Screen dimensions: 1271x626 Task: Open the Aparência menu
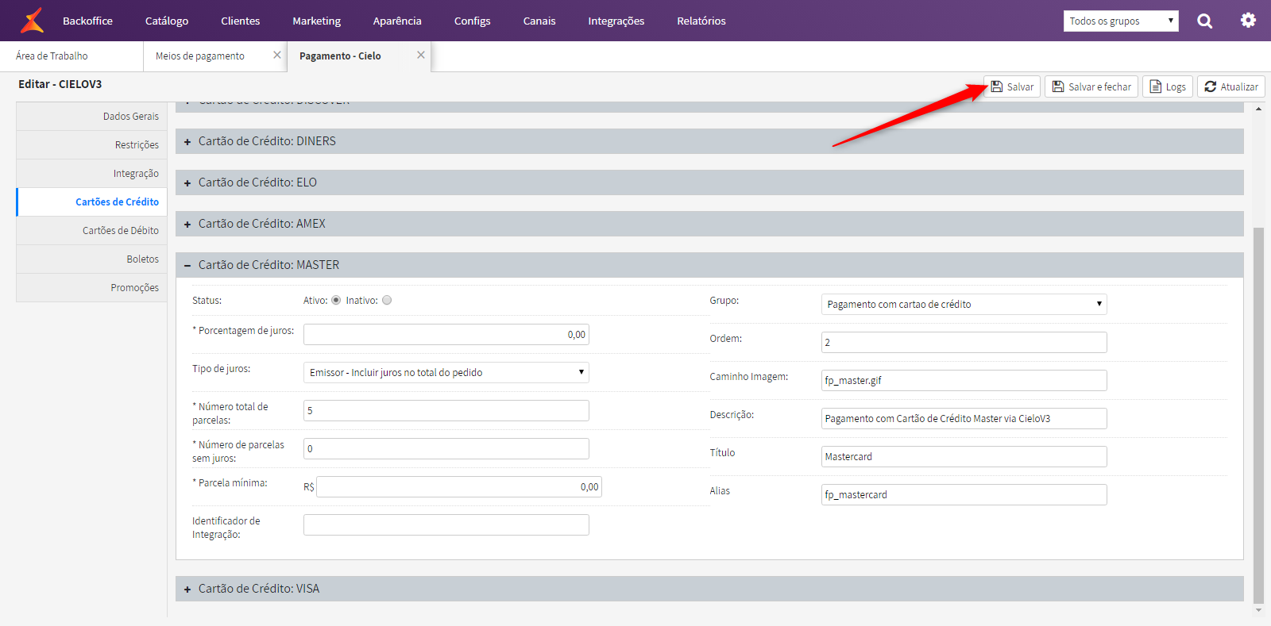[x=397, y=21]
